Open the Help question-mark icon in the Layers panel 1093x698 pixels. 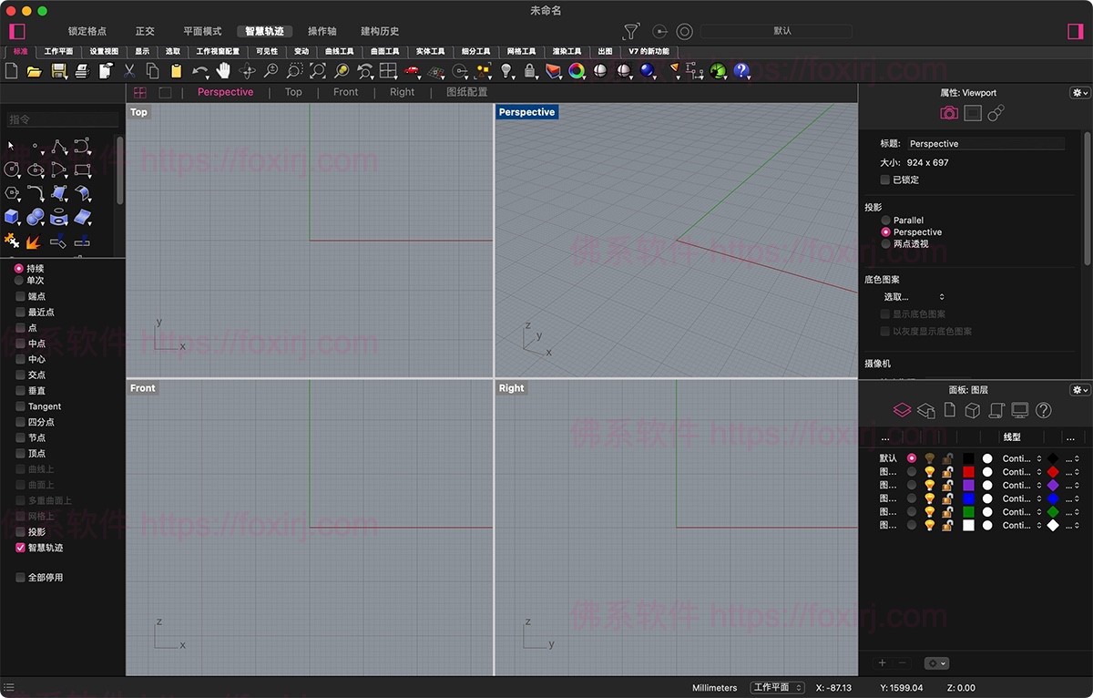click(x=1042, y=412)
